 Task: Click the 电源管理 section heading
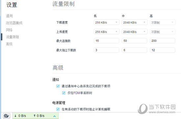(59, 103)
